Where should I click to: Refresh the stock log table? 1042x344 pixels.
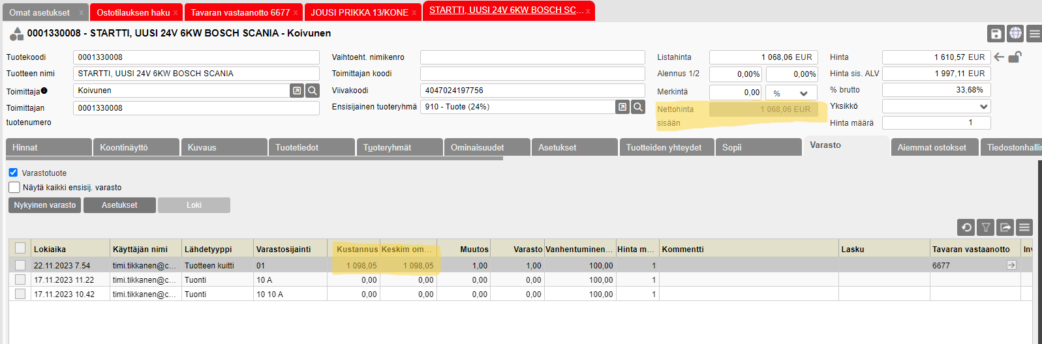tap(966, 227)
